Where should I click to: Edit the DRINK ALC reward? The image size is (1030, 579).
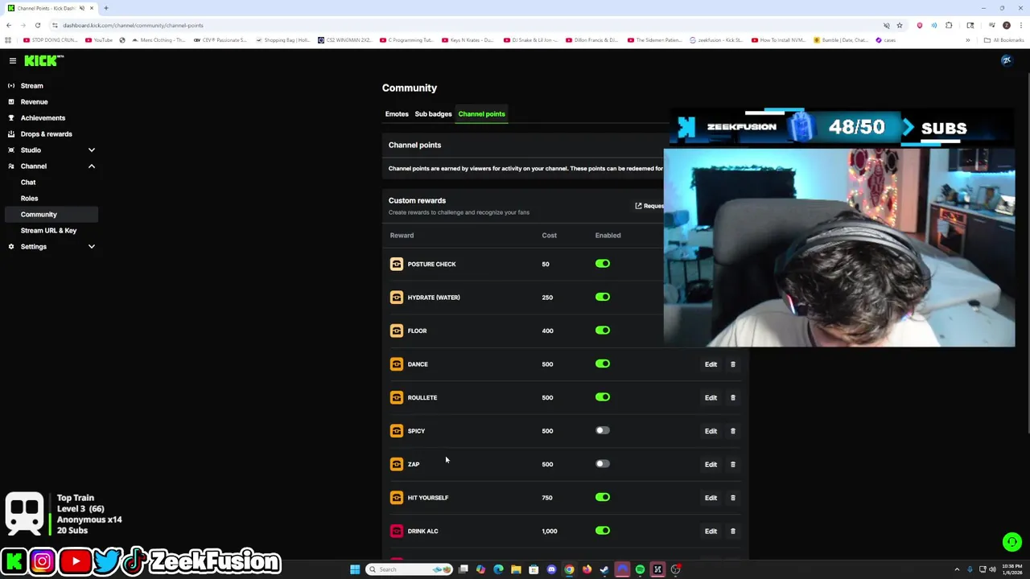click(x=711, y=531)
